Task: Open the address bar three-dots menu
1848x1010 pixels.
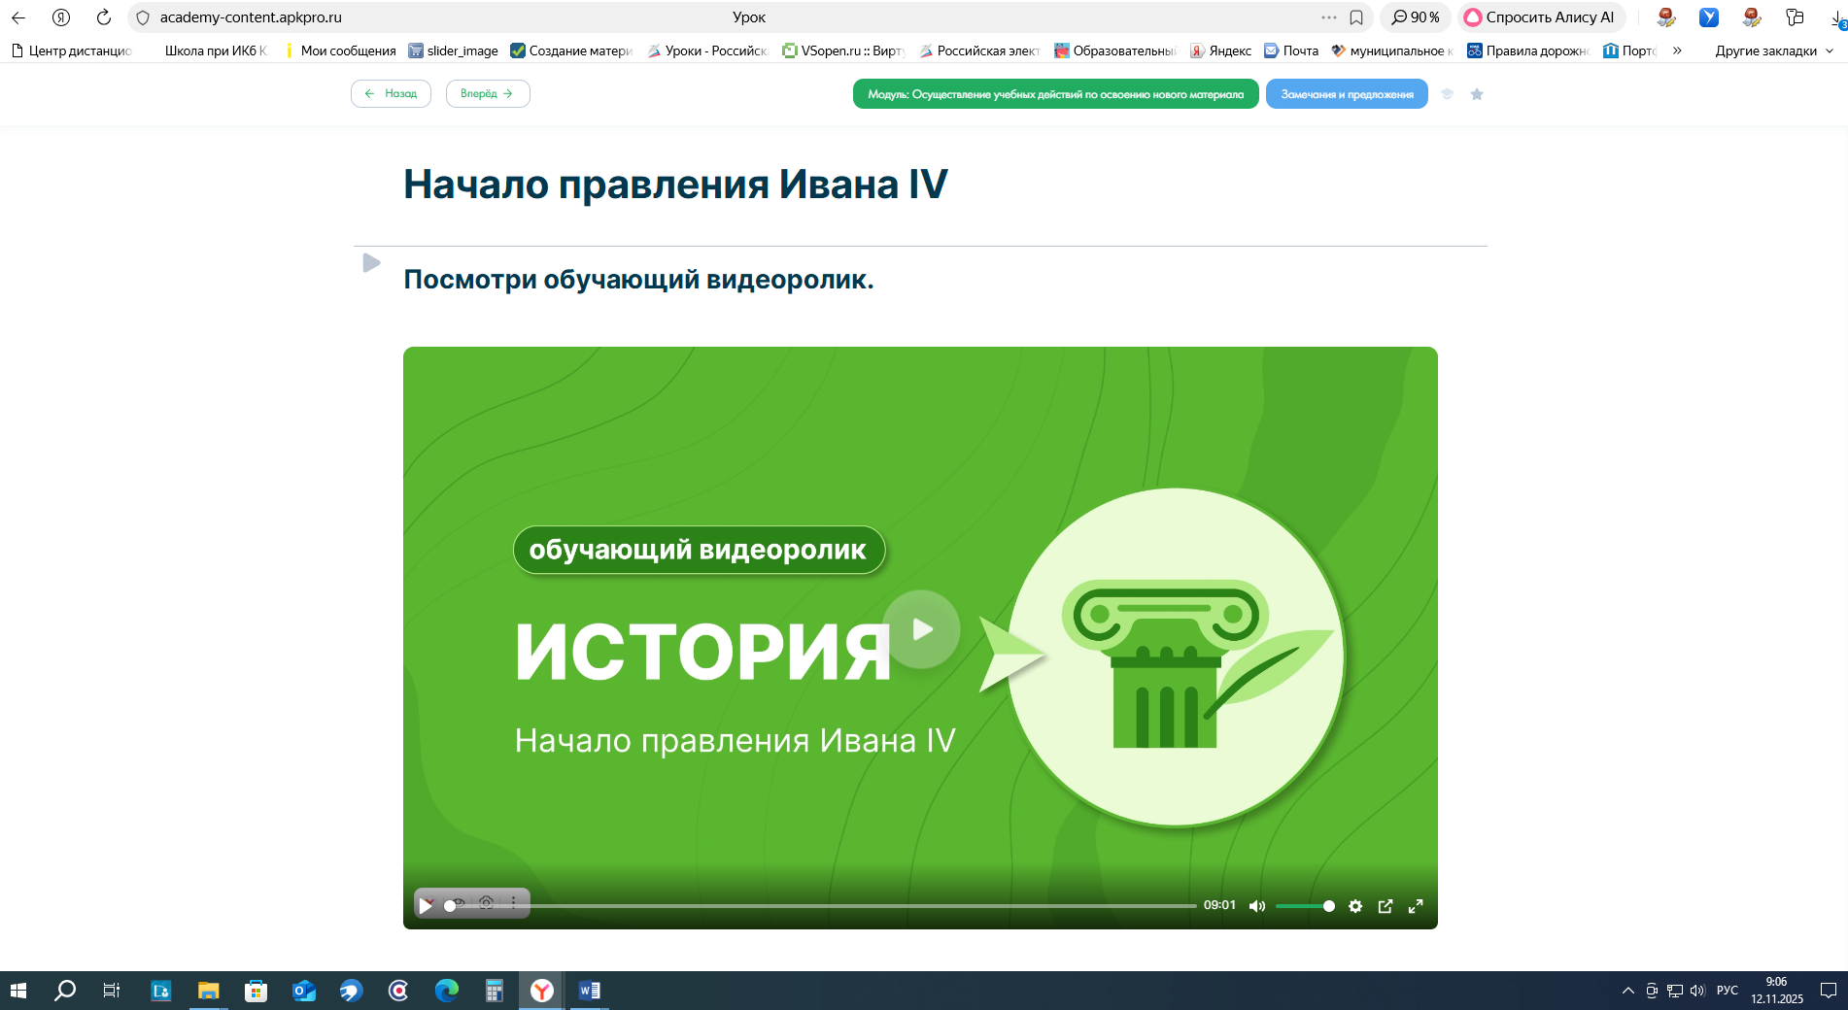Action: [1328, 17]
